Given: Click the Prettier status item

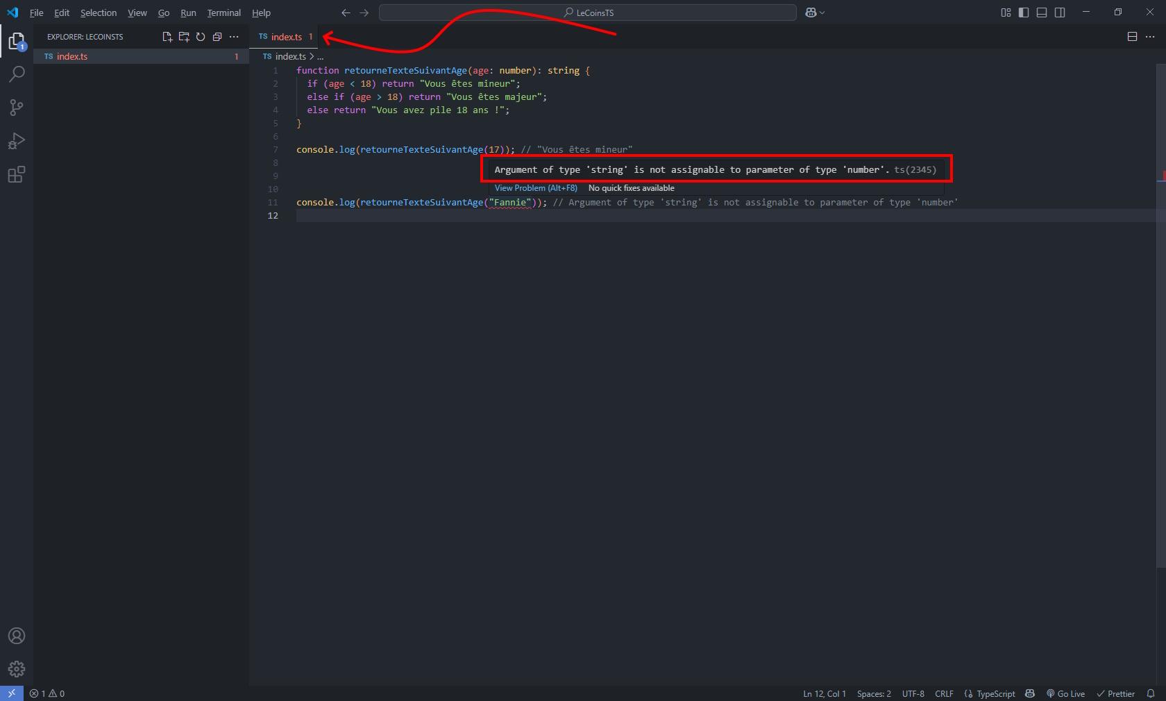Looking at the screenshot, I should 1115,693.
